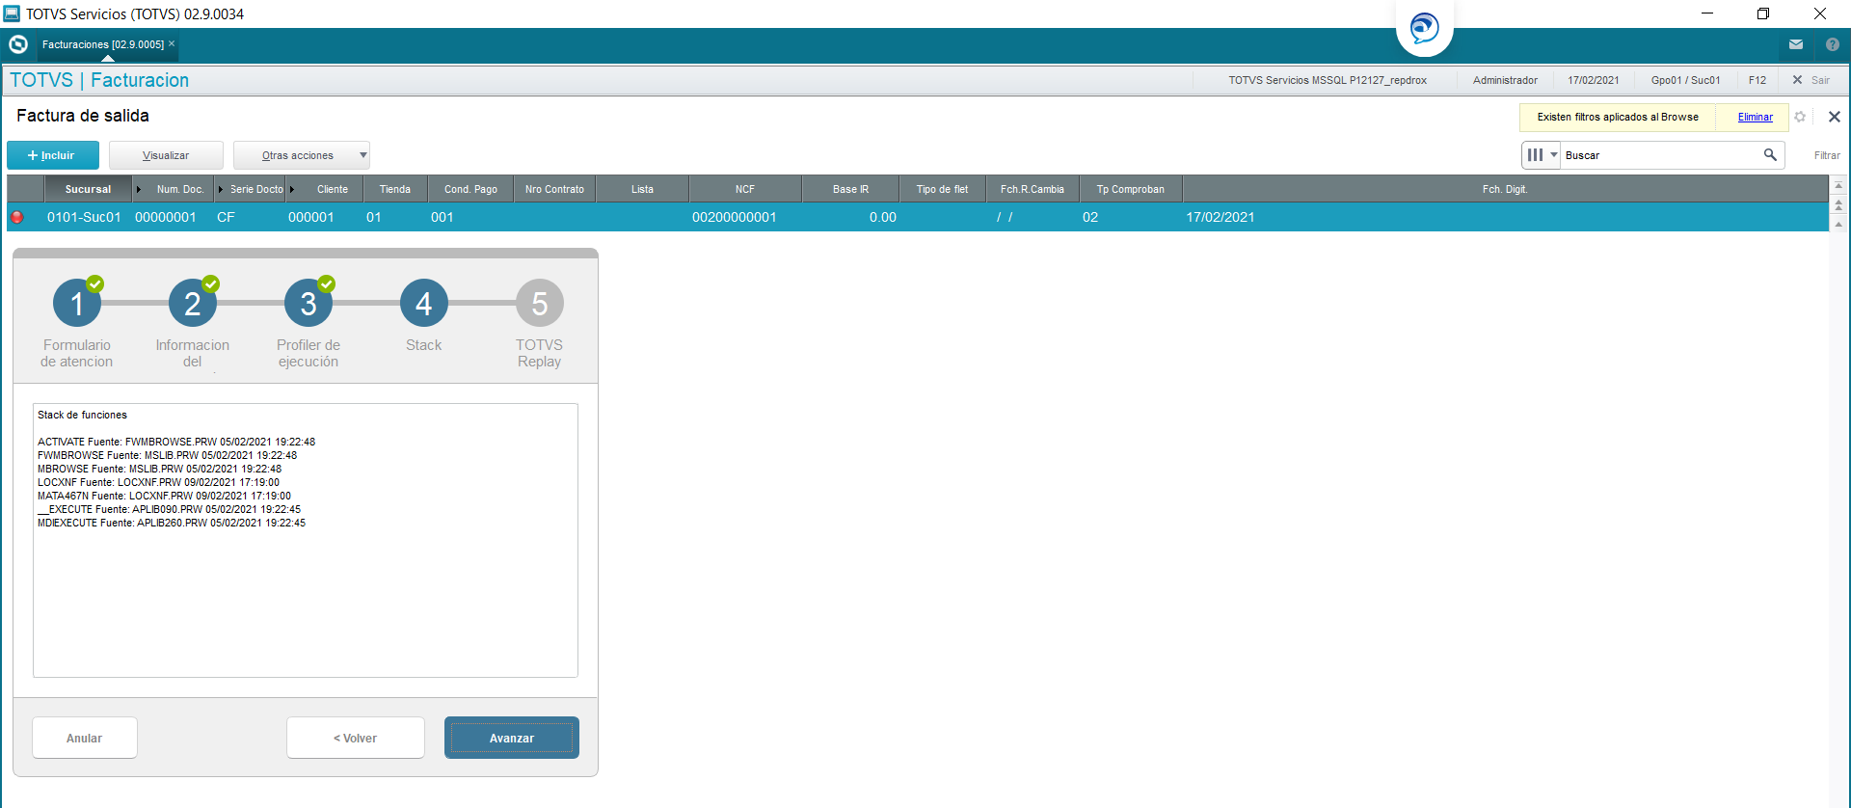The height and width of the screenshot is (808, 1851).
Task: Click the NCF column header
Action: click(x=744, y=189)
